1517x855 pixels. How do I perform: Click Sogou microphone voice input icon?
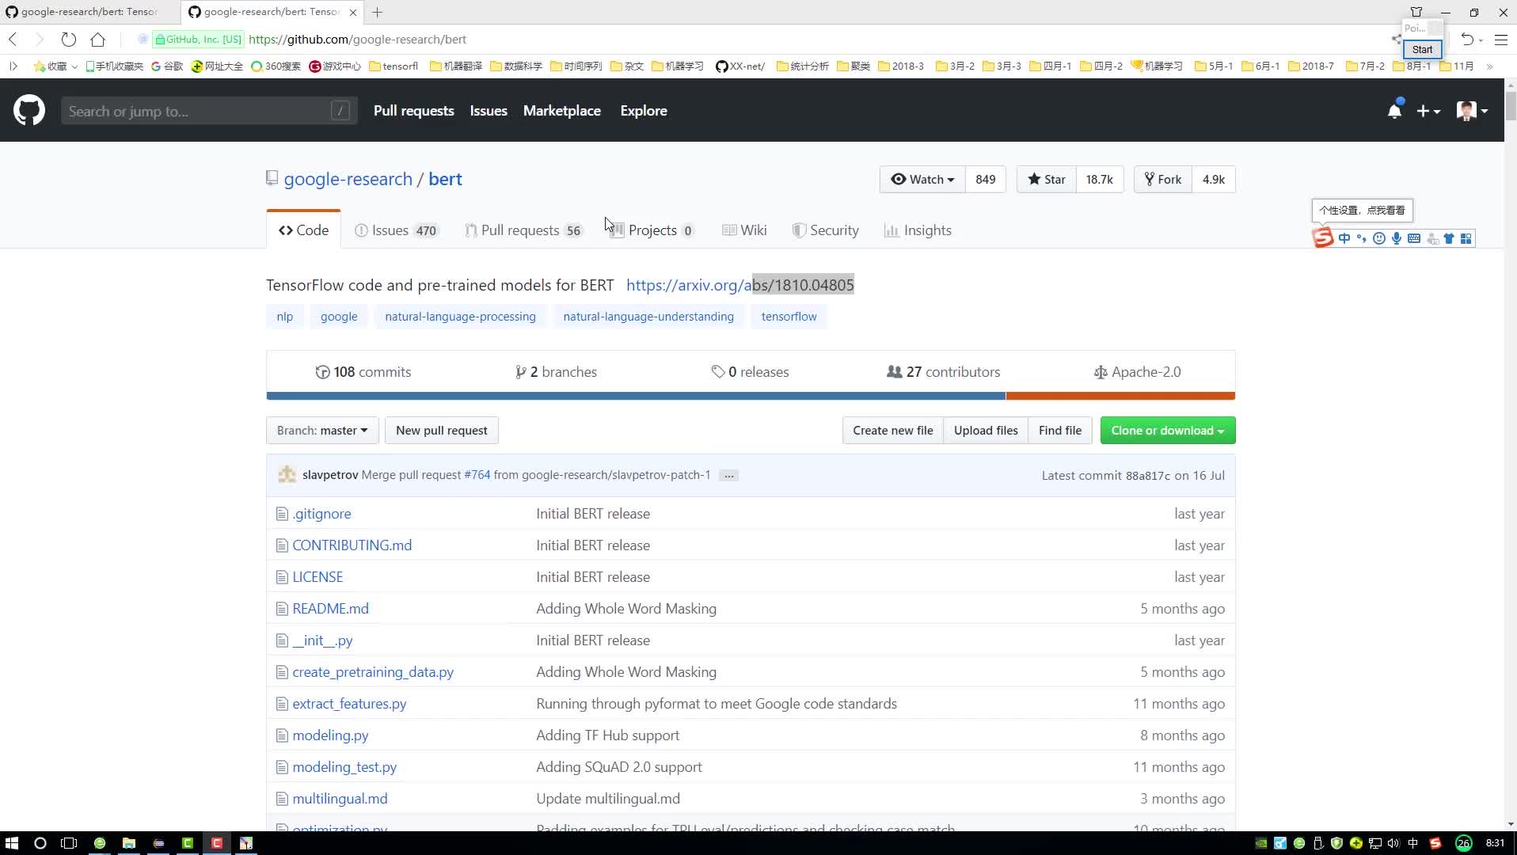pos(1397,238)
